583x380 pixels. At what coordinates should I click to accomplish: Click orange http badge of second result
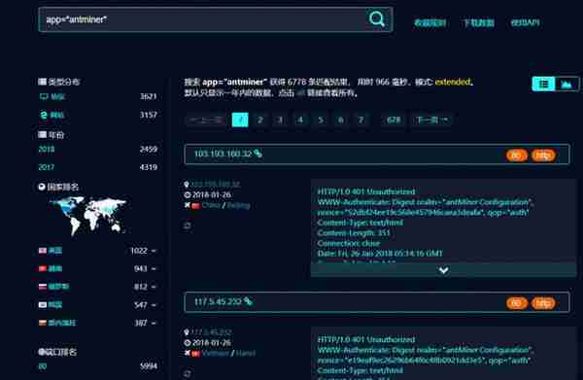tap(543, 303)
